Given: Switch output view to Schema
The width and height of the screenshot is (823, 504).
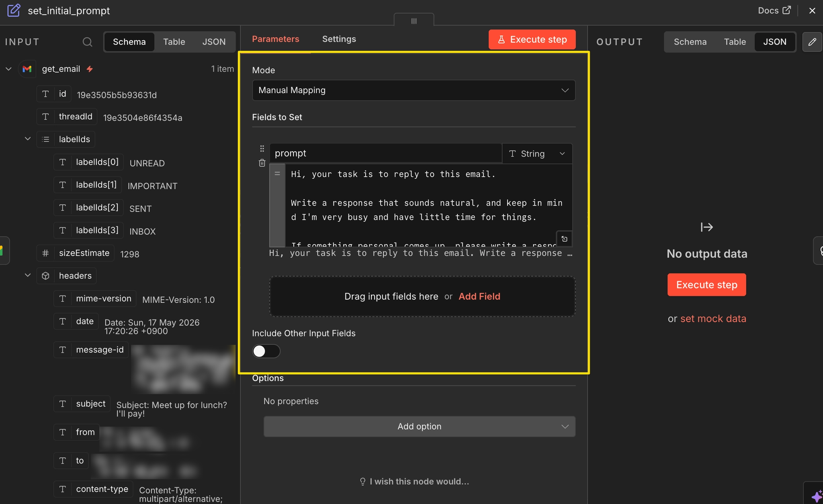Looking at the screenshot, I should click(690, 42).
